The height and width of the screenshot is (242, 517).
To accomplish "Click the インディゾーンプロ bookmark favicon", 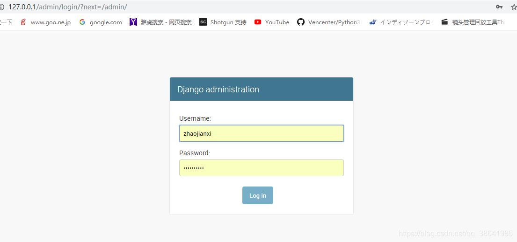I will [x=372, y=22].
